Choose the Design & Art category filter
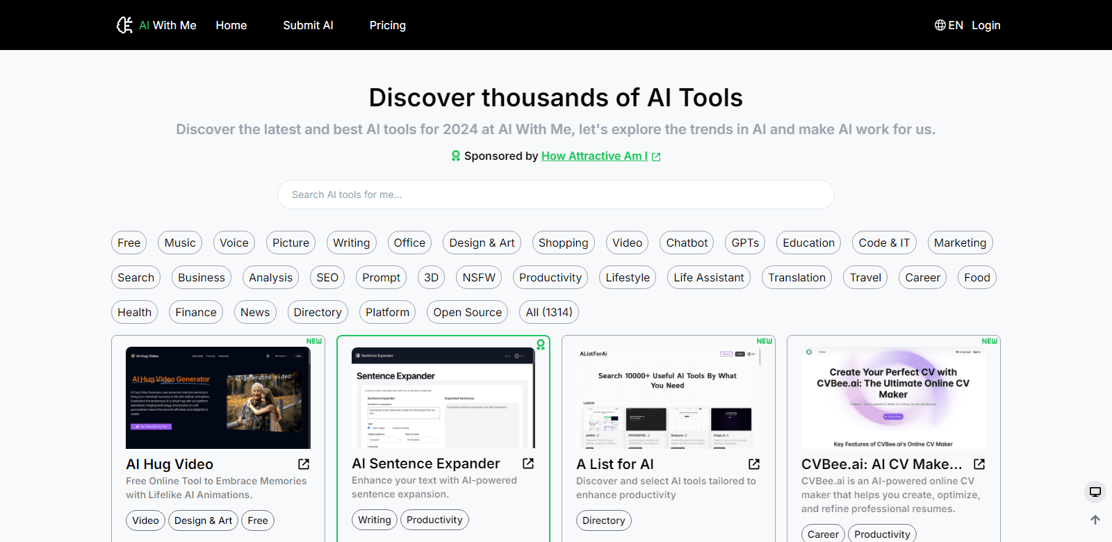 point(482,243)
